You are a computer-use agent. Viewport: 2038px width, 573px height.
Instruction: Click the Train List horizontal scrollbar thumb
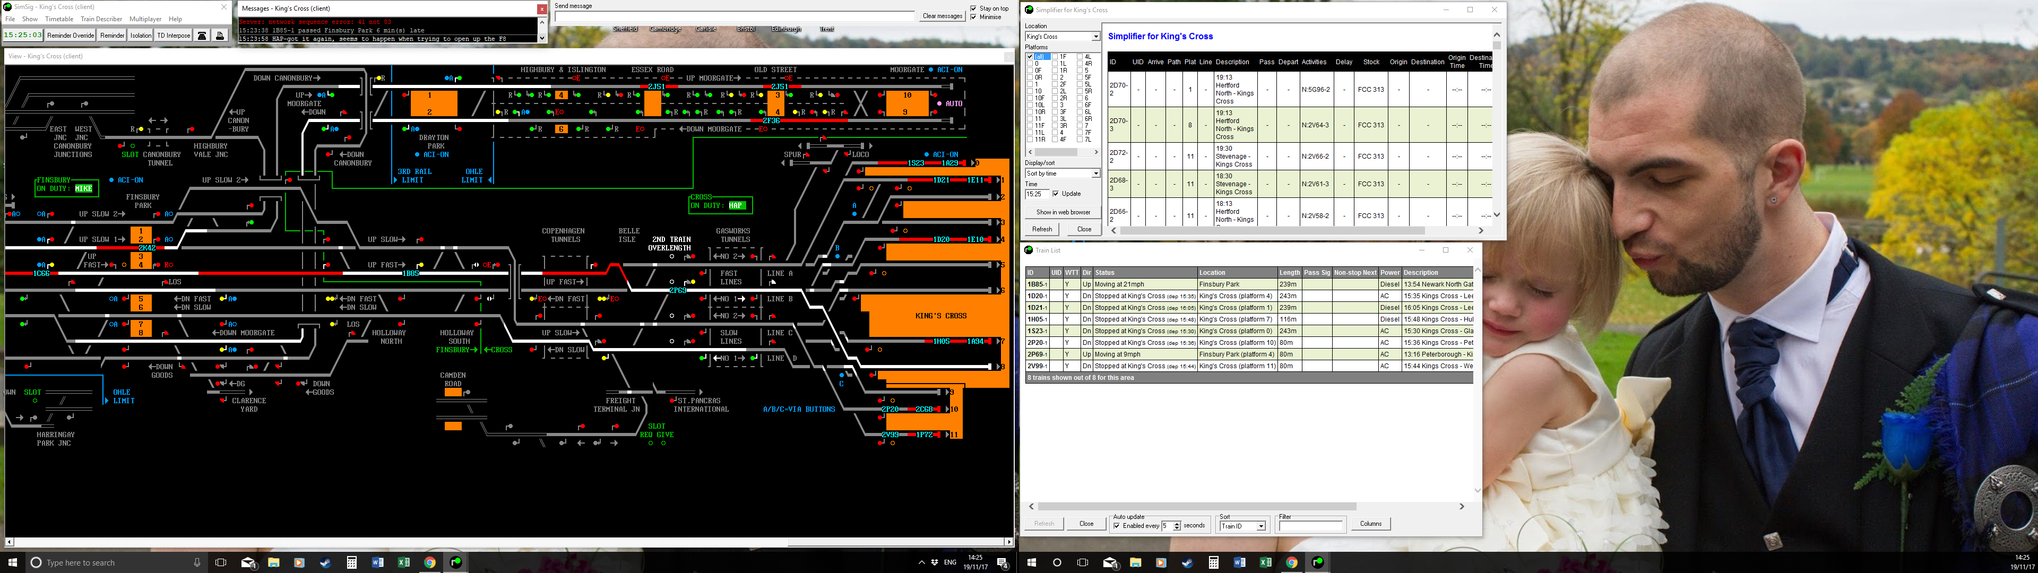click(1197, 507)
